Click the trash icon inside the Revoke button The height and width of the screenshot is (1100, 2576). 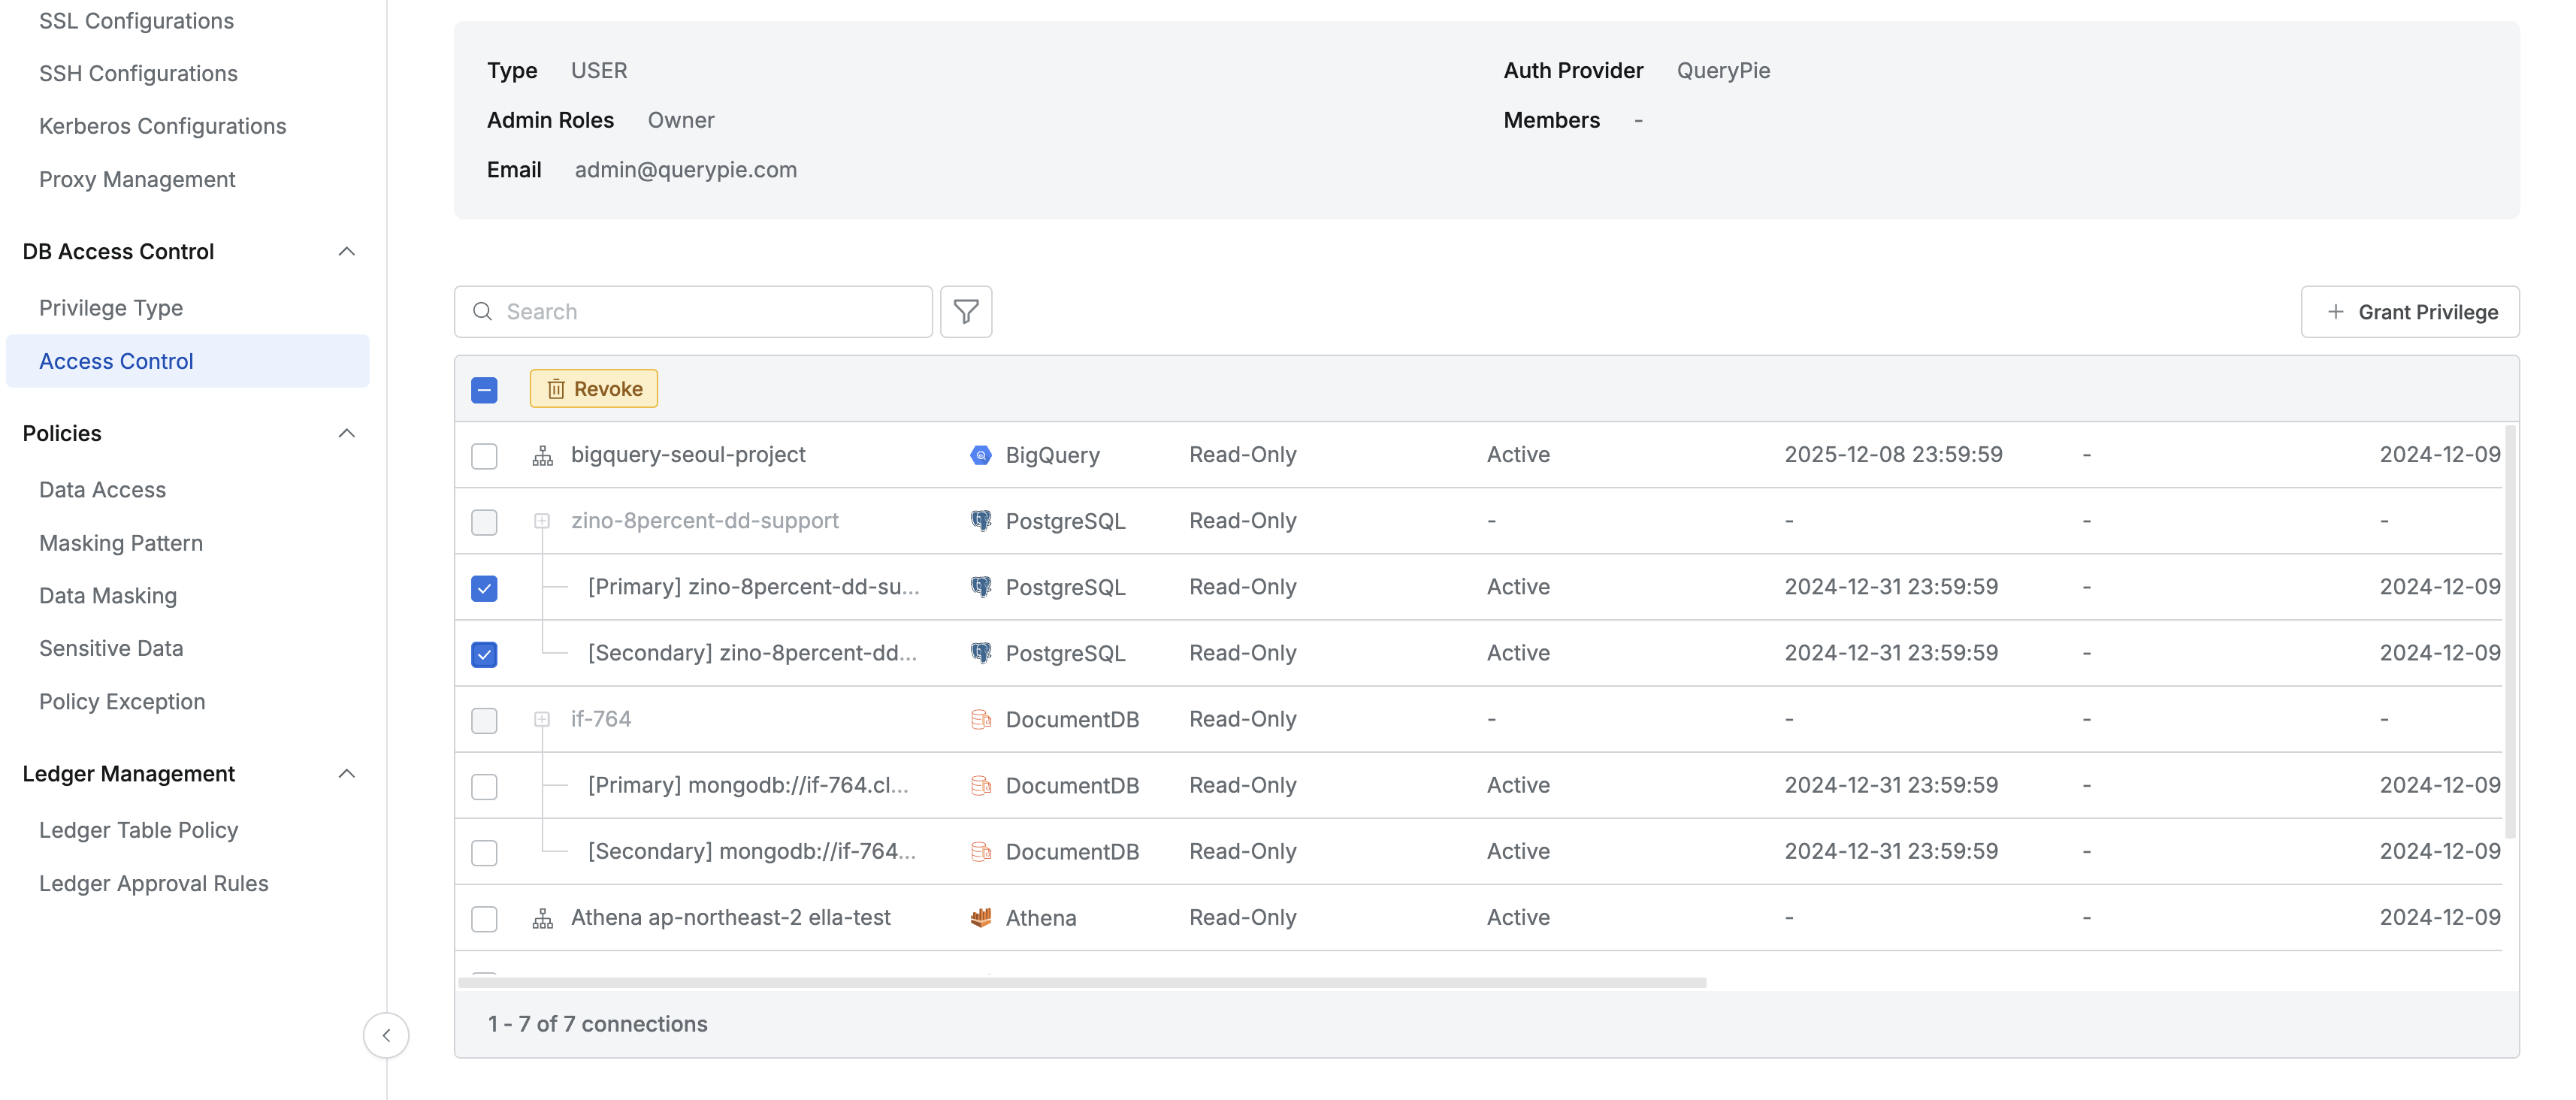point(556,389)
